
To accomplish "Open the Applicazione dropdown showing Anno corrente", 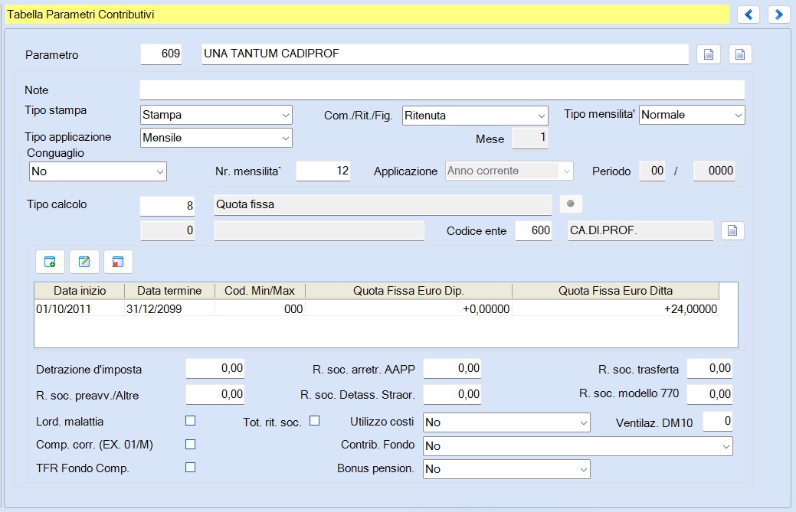I will click(509, 171).
